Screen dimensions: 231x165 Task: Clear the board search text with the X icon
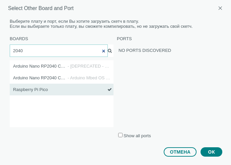point(103,51)
